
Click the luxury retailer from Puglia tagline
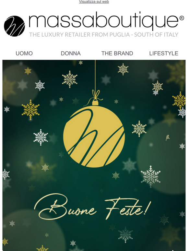[104, 35]
